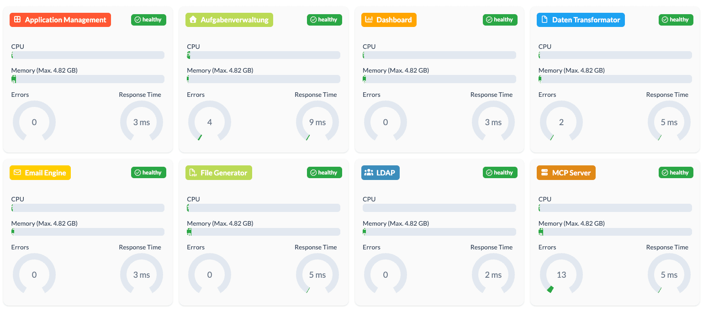Click the 2 ms Response Time gauge on LDAP
This screenshot has height=312, width=703.
(x=493, y=275)
